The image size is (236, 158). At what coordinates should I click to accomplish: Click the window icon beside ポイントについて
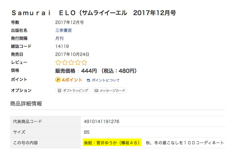coord(88,80)
